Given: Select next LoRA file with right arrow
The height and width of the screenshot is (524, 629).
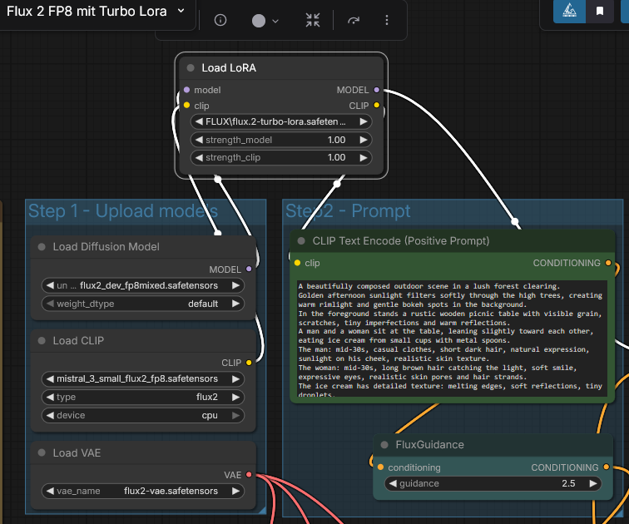Looking at the screenshot, I should coord(364,121).
